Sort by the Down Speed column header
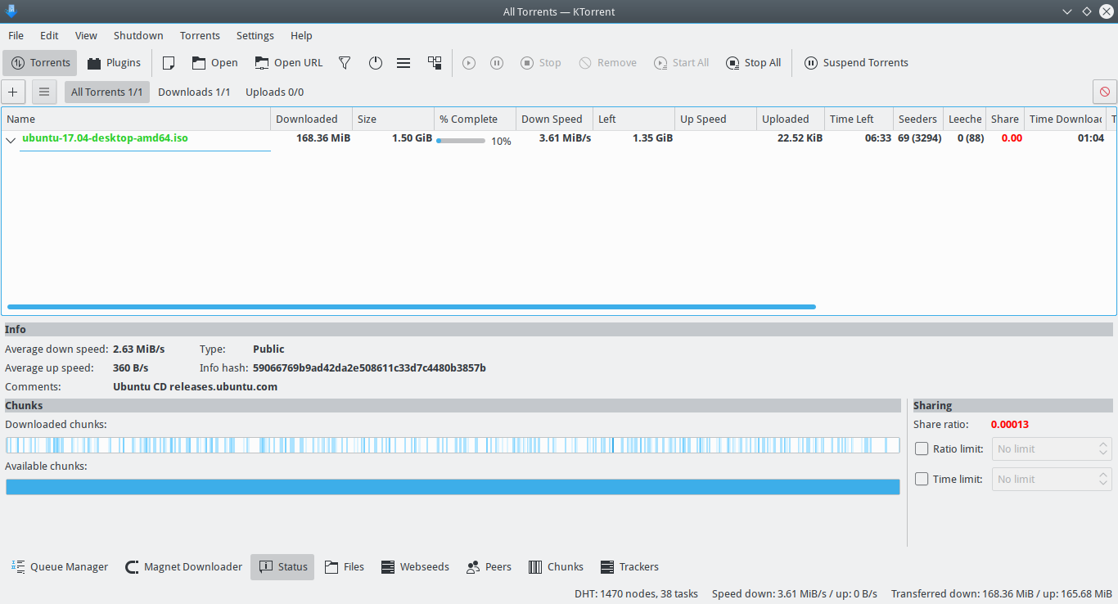This screenshot has width=1118, height=604. [552, 119]
